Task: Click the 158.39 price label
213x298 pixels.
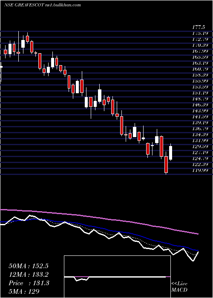Action: [201, 74]
